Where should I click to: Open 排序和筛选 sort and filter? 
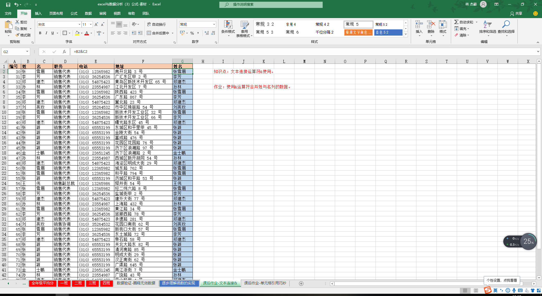coord(488,28)
